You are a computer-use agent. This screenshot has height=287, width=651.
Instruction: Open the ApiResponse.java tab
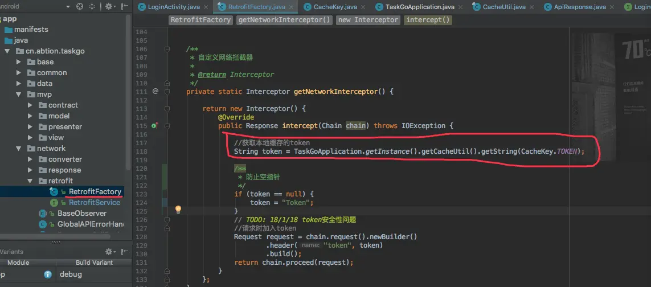tap(580, 7)
